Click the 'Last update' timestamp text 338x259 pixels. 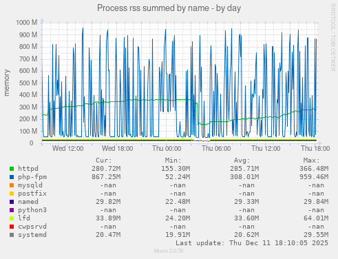point(252,243)
